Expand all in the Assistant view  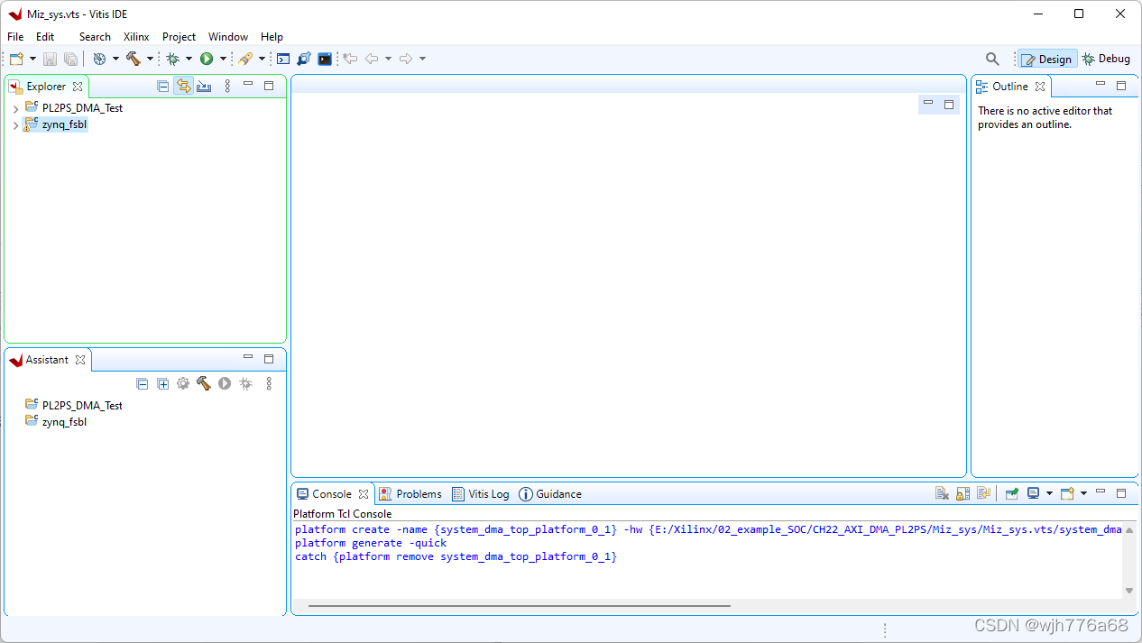[162, 383]
